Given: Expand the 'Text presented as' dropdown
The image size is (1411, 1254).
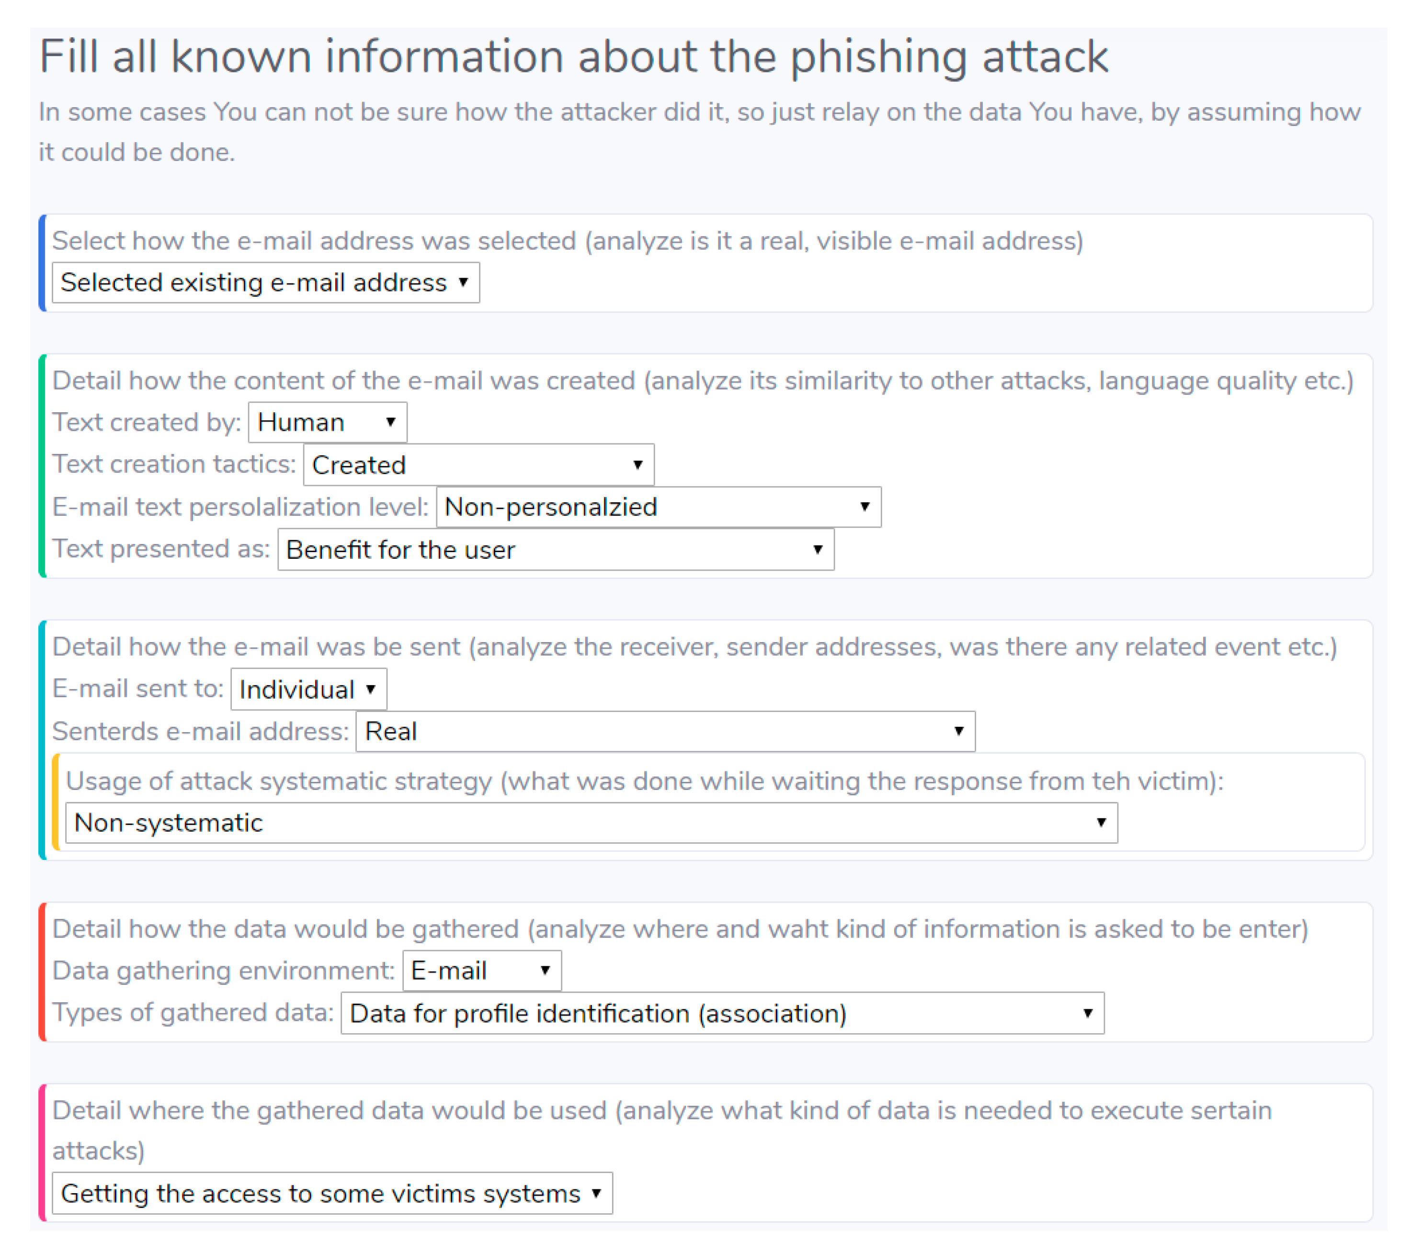Looking at the screenshot, I should (x=555, y=549).
